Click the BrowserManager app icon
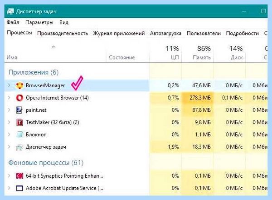Viewport: 272px width, 200px height. click(19, 85)
